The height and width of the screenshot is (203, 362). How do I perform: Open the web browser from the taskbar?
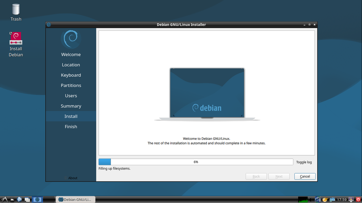coord(19,199)
